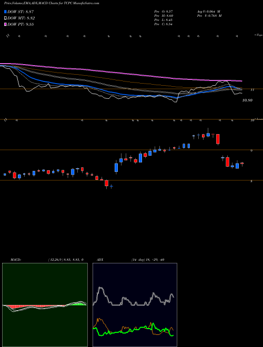Select the 'DOW MT: 8.82' legend label
263x347 pixels.
(21, 18)
